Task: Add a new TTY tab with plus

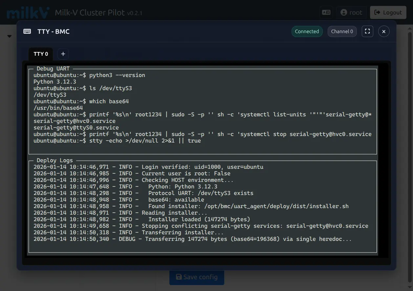Action: point(63,54)
